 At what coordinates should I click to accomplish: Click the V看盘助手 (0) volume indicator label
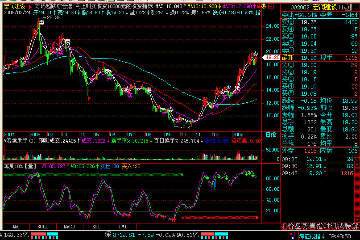(20, 141)
